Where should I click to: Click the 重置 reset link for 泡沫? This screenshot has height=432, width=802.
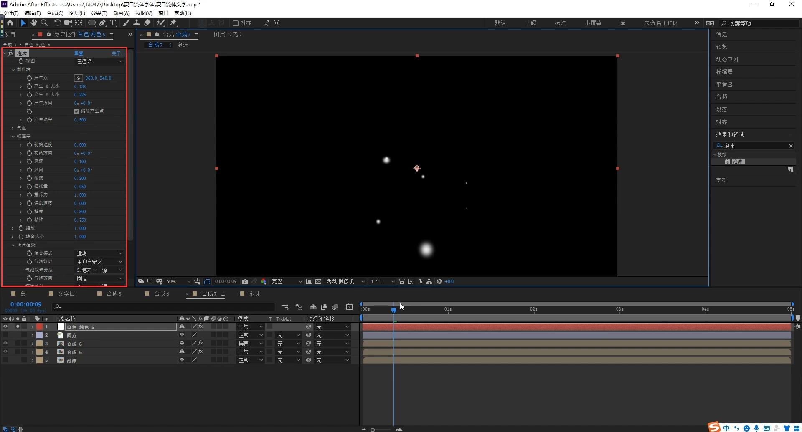[79, 53]
